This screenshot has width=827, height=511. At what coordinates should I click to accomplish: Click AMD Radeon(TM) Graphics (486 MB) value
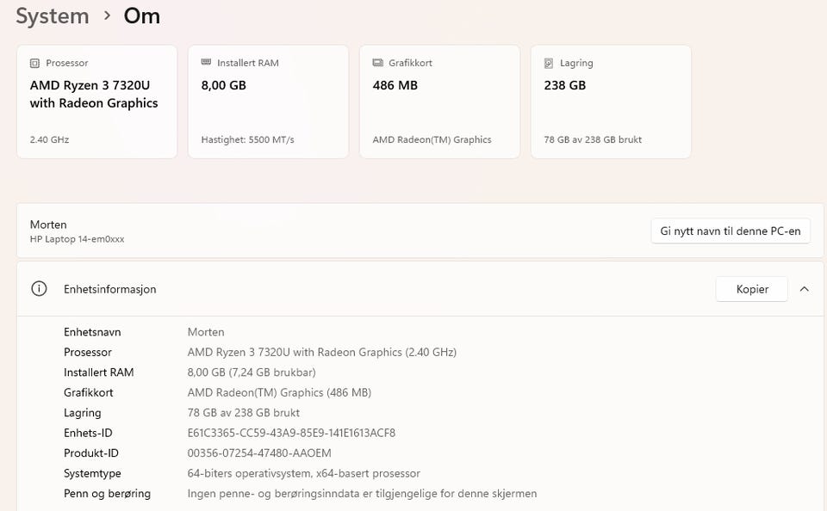tap(279, 392)
